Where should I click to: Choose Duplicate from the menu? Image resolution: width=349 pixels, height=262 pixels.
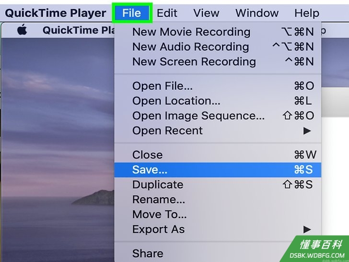coord(218,184)
